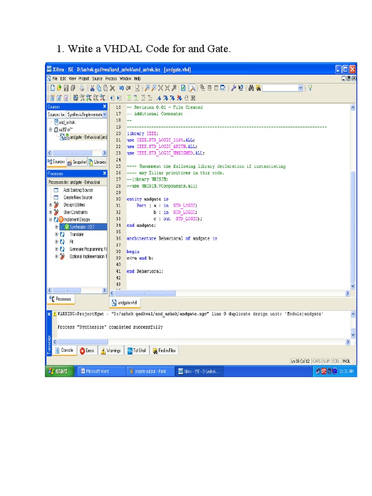Select the Console transcript tab
Viewport: 372px width, 496px height.
pos(64,351)
